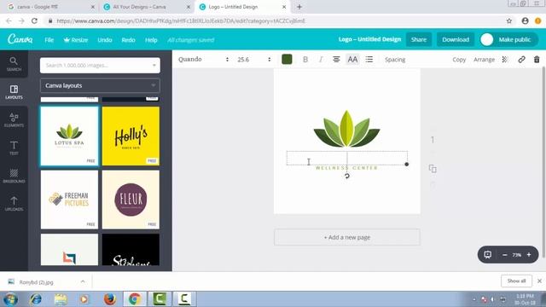
Task: Select the Wellness Center text on canvas
Action: click(346, 168)
